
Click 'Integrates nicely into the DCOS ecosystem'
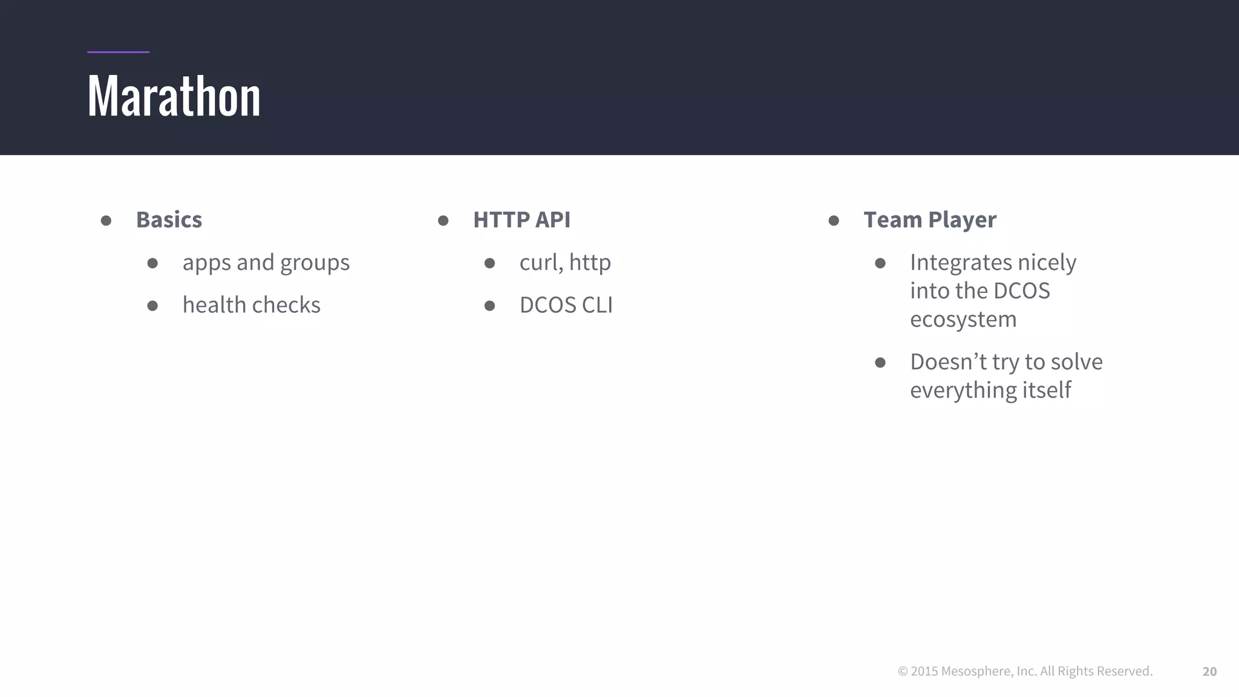tap(993, 291)
